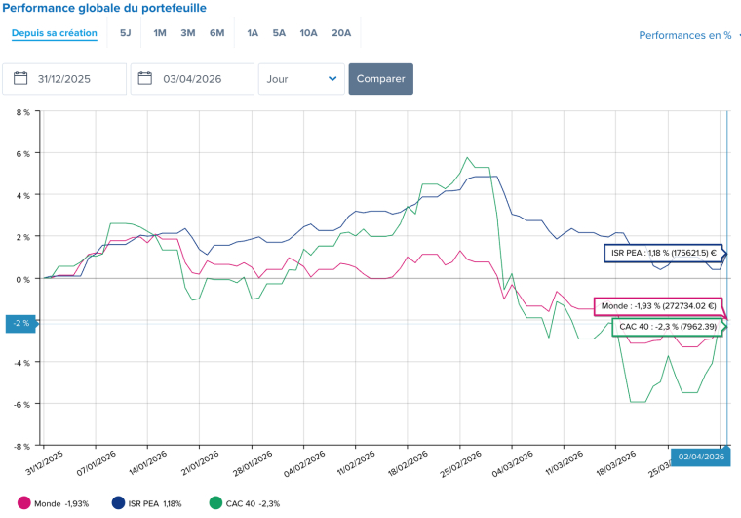This screenshot has height=518, width=741.
Task: Click the start date calendar icon
Action: click(19, 79)
